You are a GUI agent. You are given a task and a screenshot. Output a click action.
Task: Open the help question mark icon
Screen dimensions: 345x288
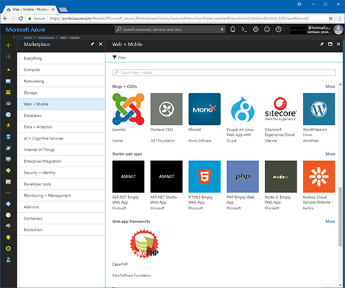tap(278, 30)
